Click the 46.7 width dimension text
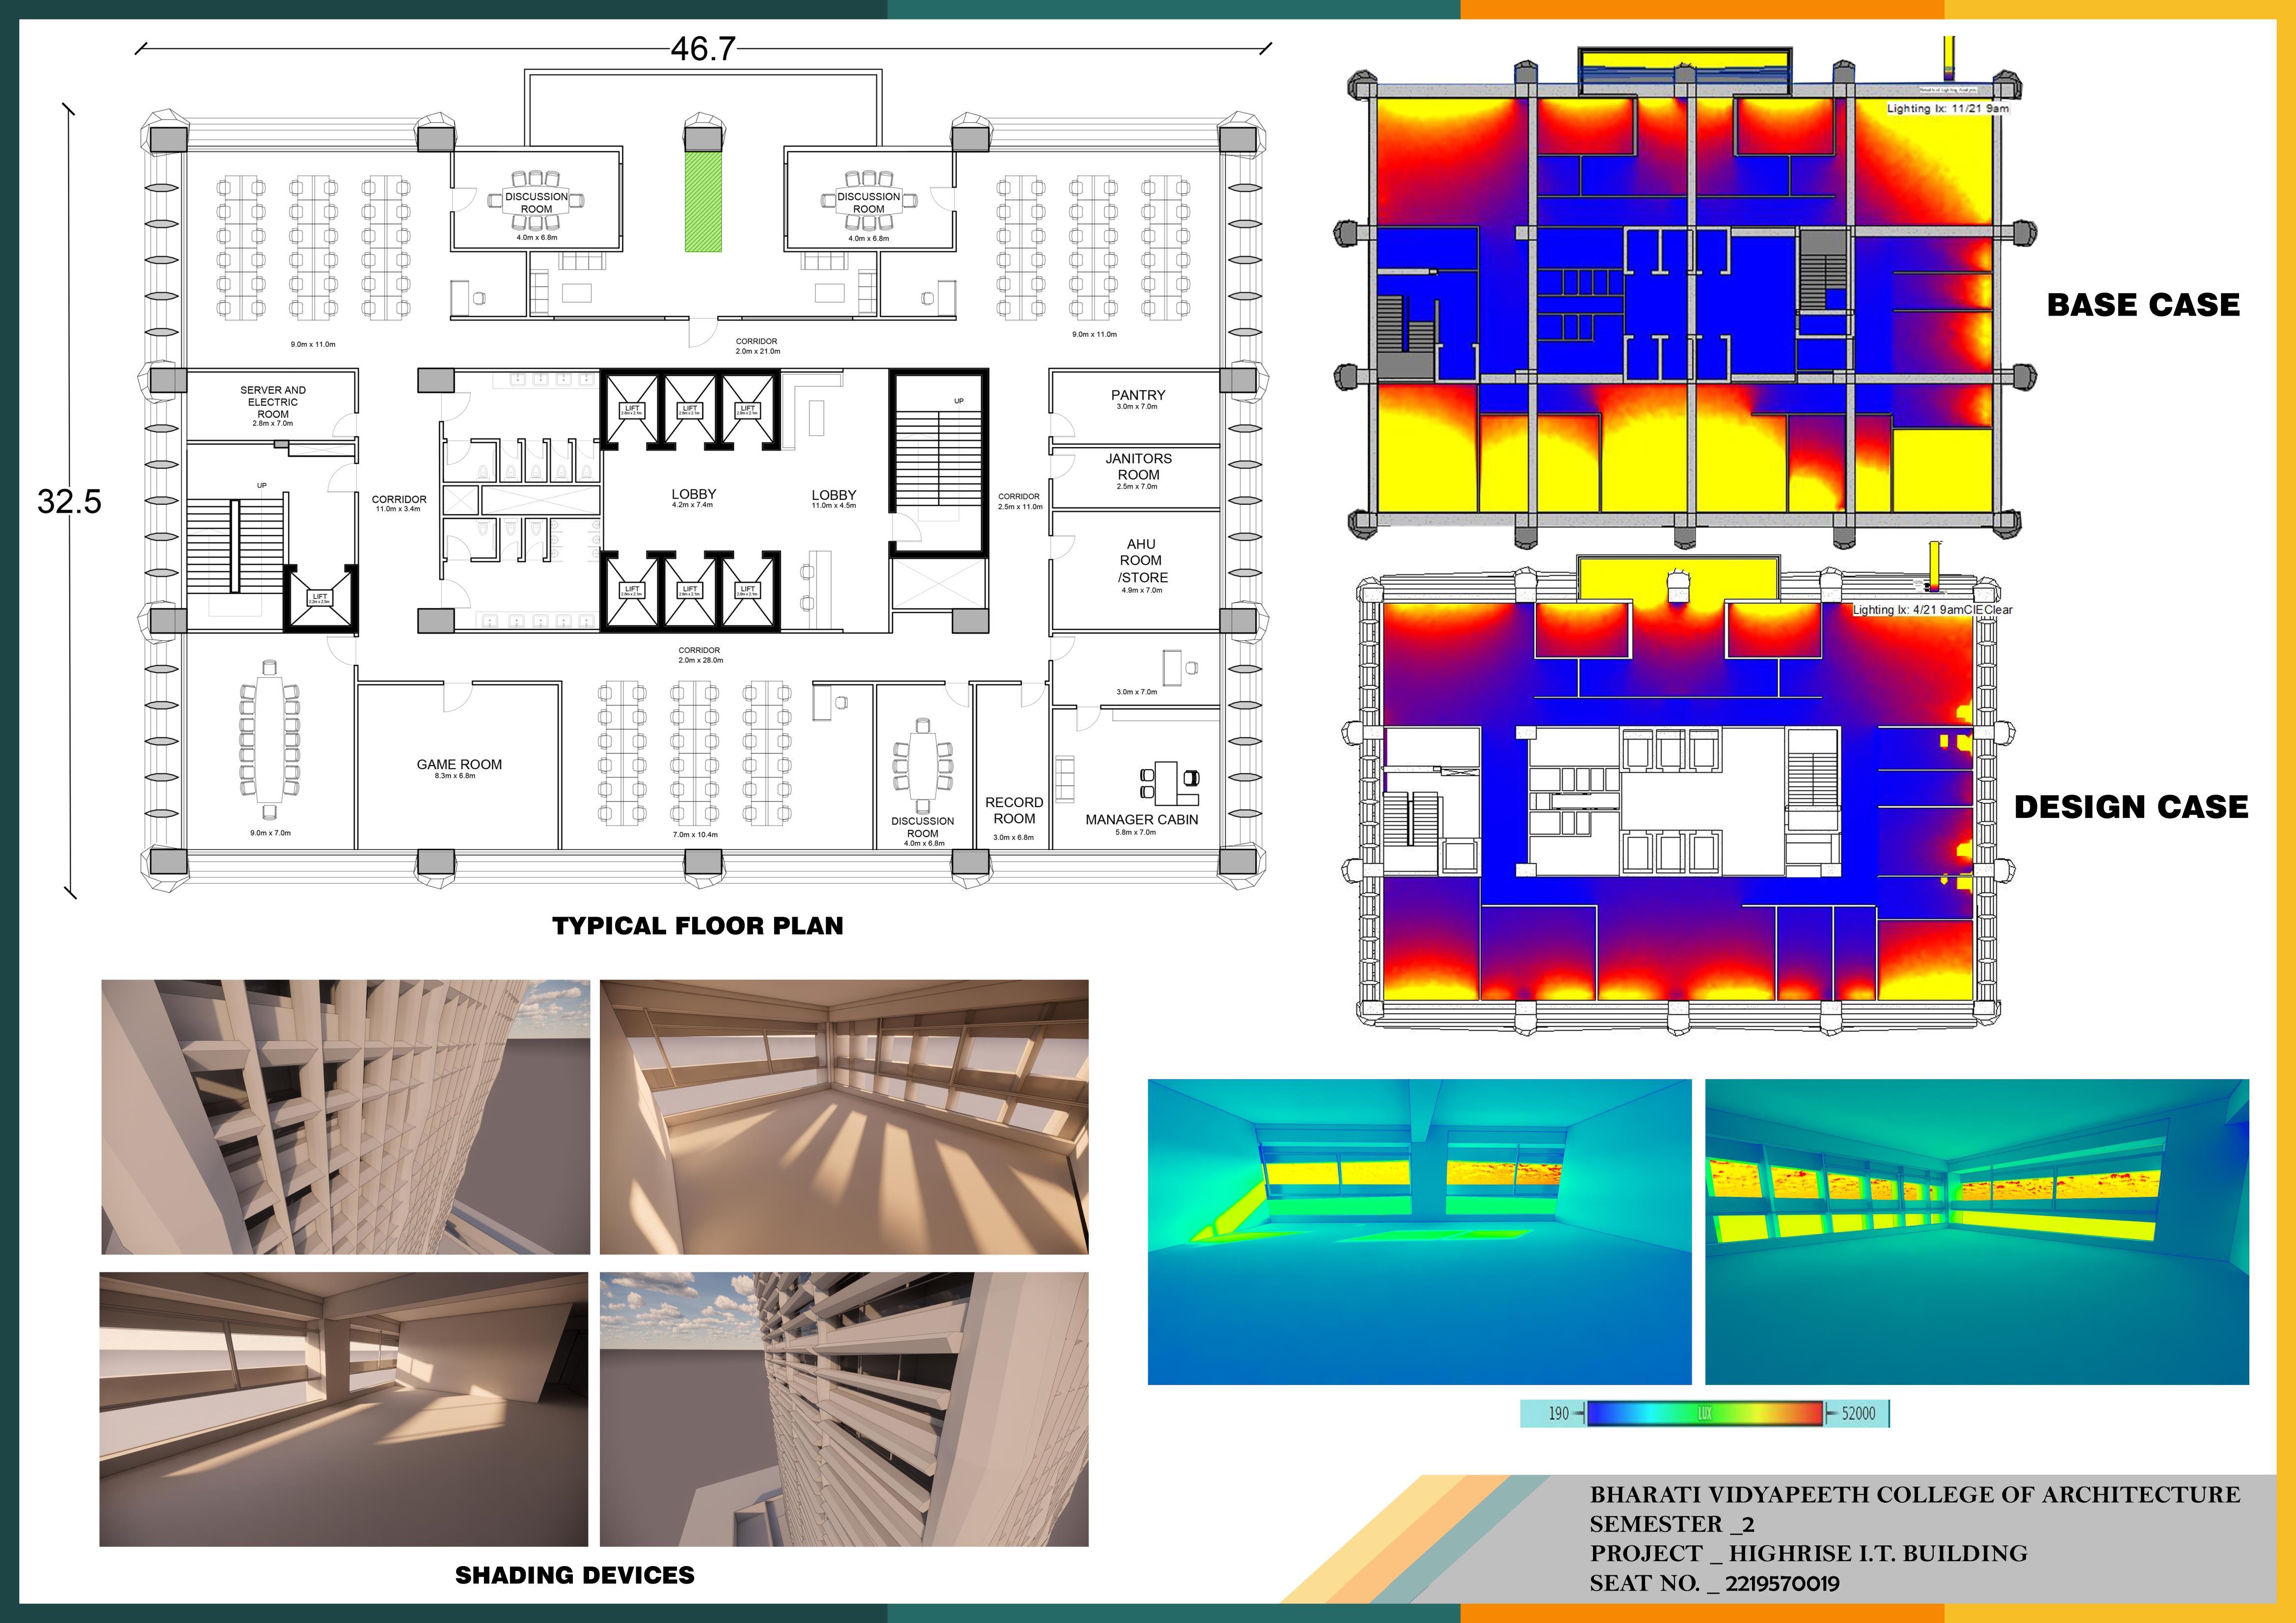2296x1623 pixels. pos(703,49)
